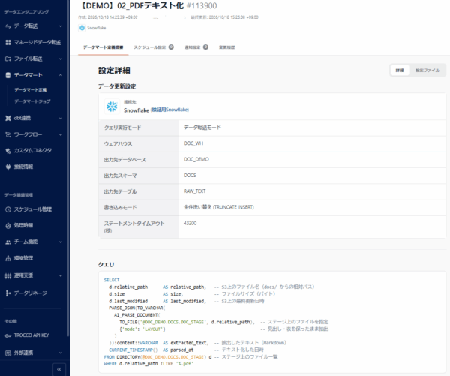The height and width of the screenshot is (376, 450).
Task: Click the WHERE d.relative_path ILIKE line
Action: click(x=148, y=364)
